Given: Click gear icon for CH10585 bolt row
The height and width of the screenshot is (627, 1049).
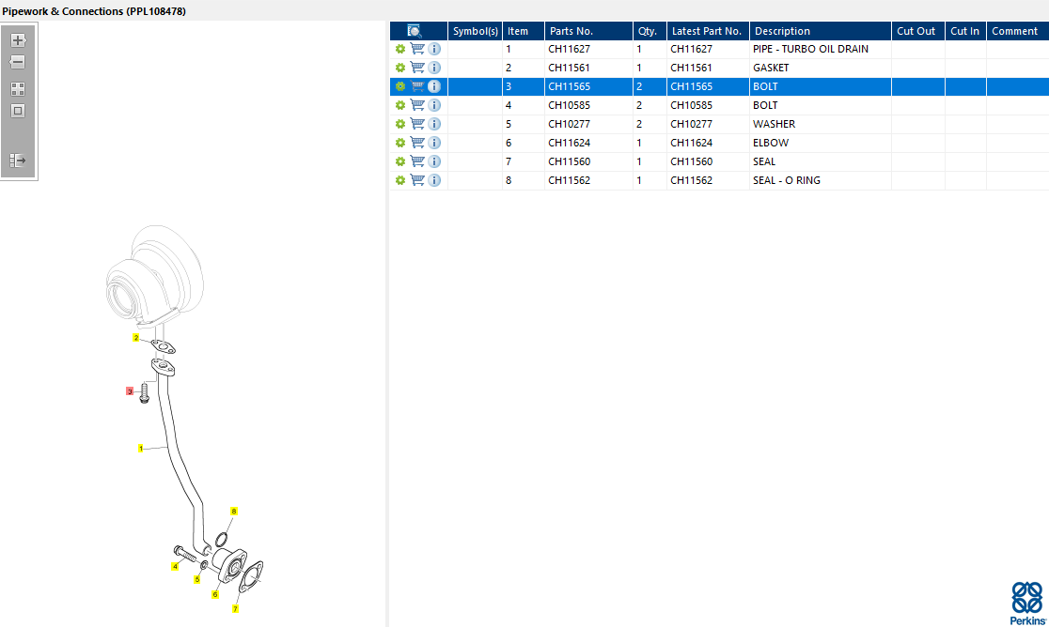Looking at the screenshot, I should (400, 105).
